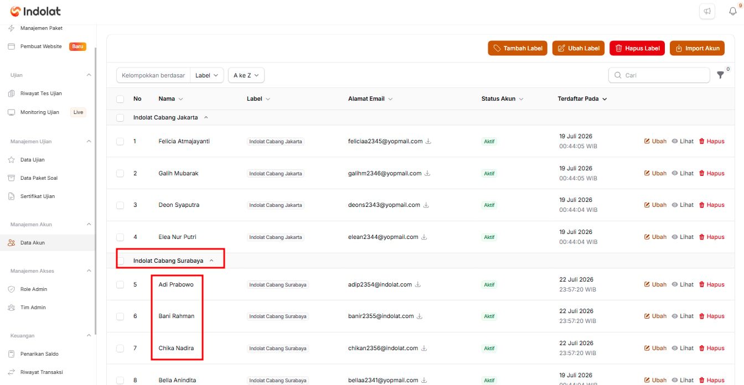
Task: Download email icon for banir2355@indolat.com
Action: (420, 316)
